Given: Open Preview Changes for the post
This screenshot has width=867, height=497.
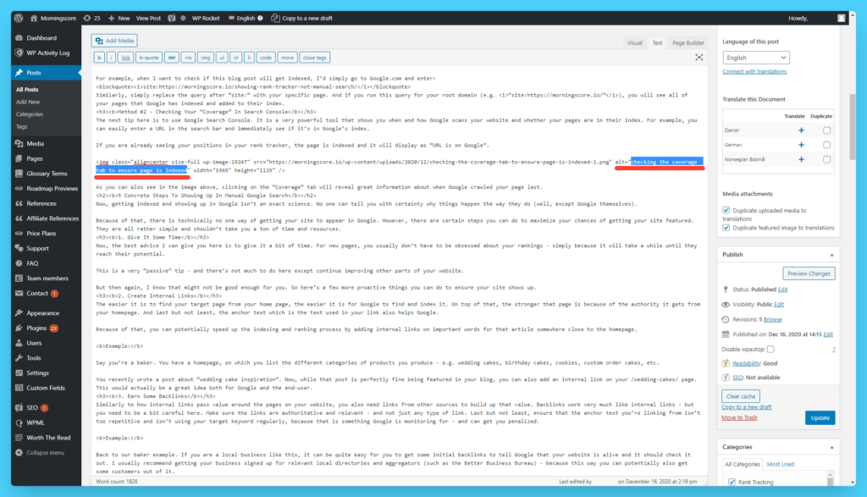Looking at the screenshot, I should click(809, 273).
